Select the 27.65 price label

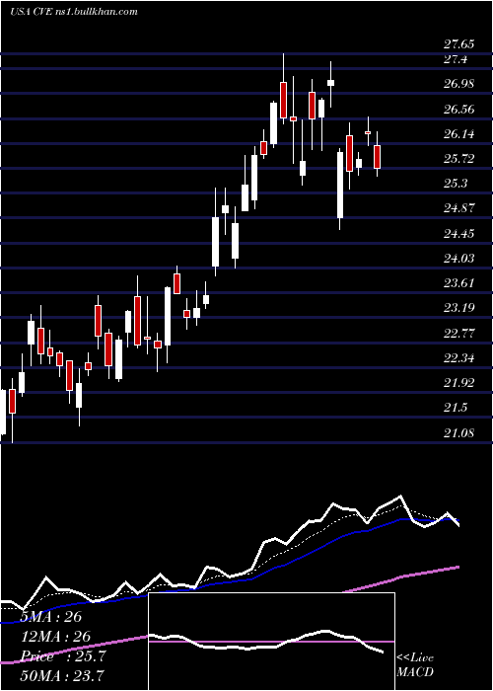(x=458, y=44)
